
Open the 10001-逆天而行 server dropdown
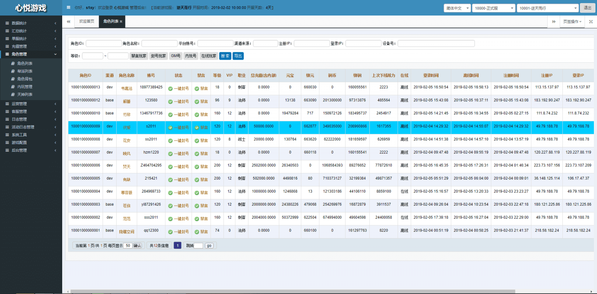(548, 8)
